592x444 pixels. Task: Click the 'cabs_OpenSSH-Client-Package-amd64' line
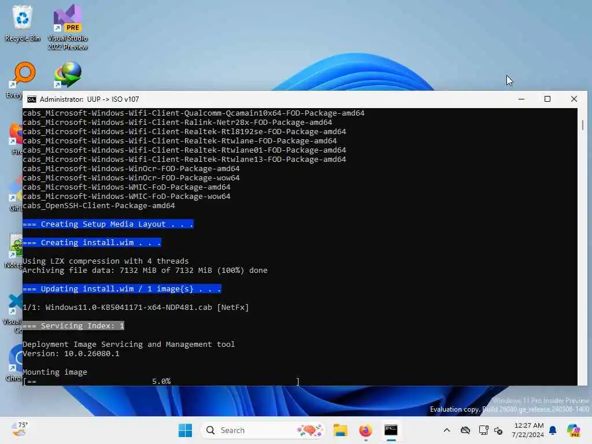pyautogui.click(x=99, y=206)
